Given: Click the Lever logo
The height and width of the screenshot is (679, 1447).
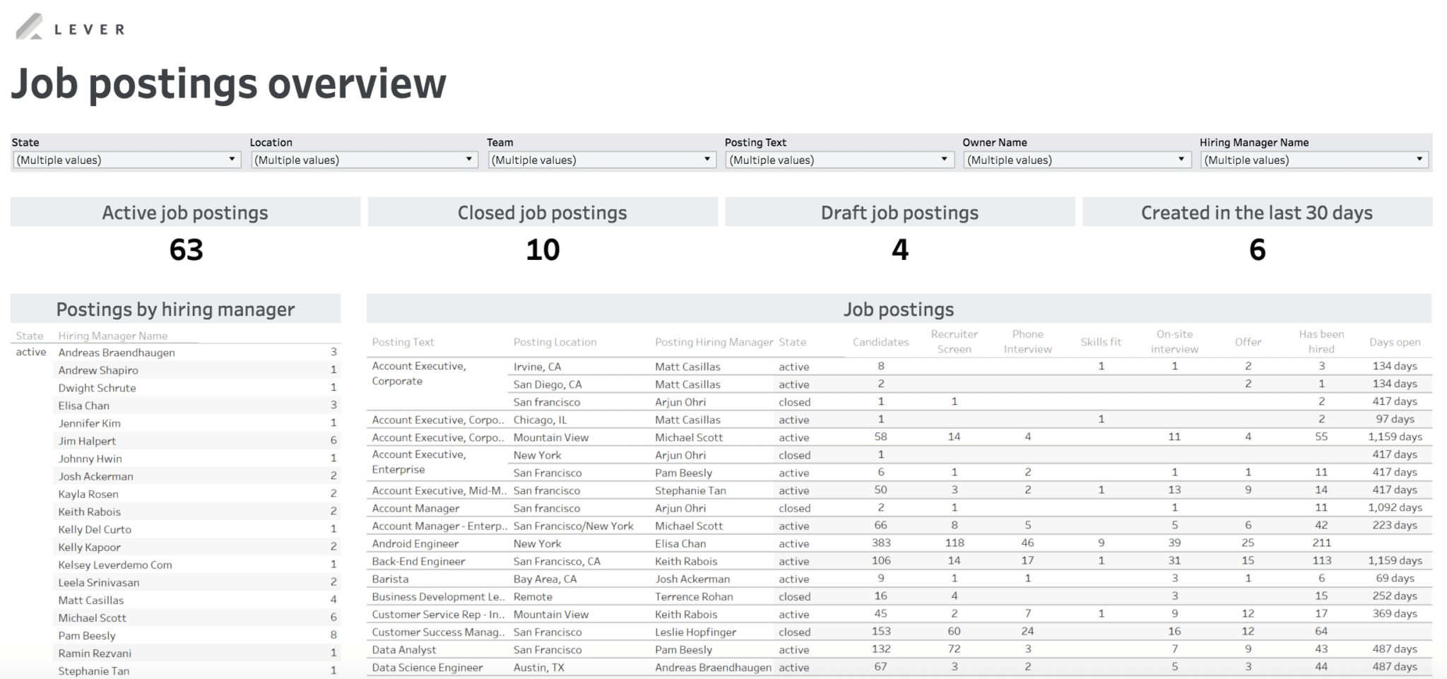Looking at the screenshot, I should (70, 28).
